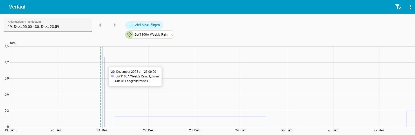
Task: Click the rising rain step at chart's right edge
Action: [406, 118]
